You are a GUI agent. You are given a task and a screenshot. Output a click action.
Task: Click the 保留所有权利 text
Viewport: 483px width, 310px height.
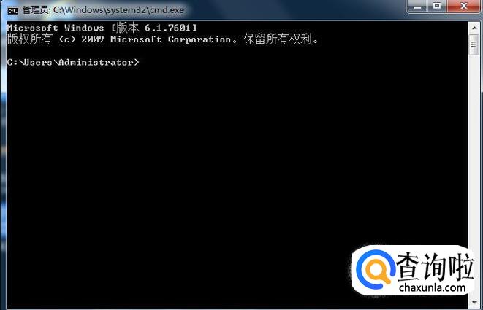278,39
